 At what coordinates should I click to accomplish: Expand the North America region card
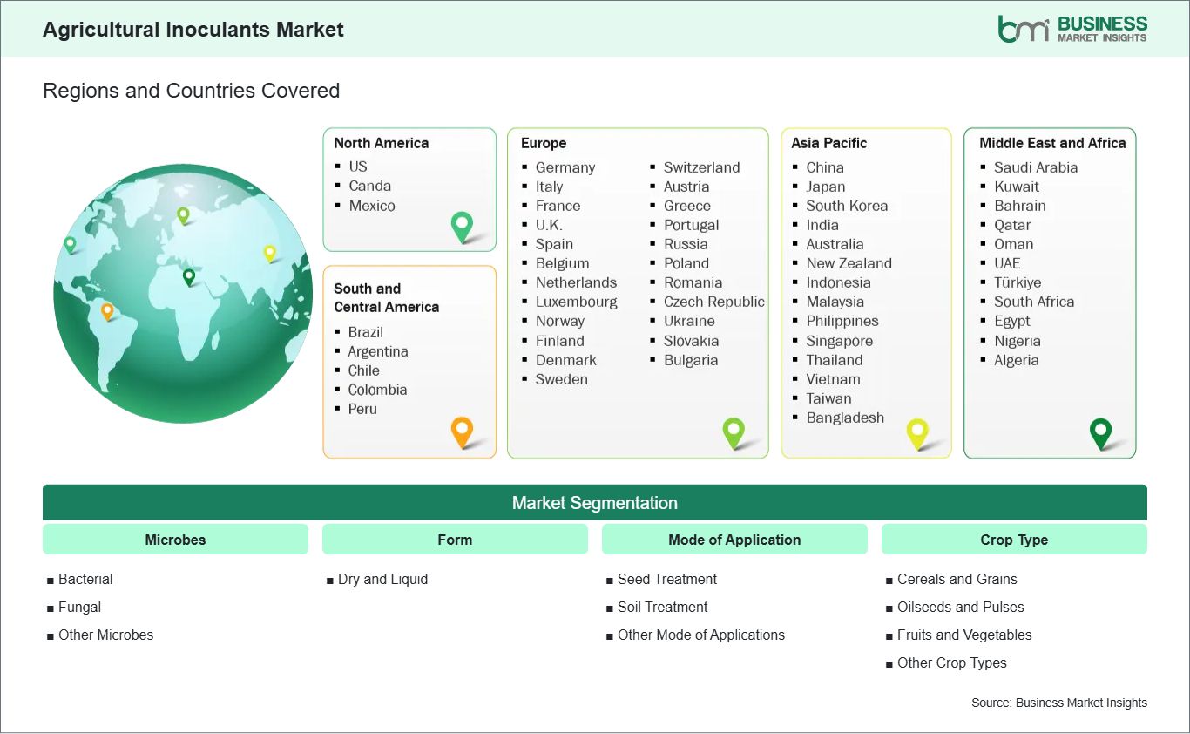point(409,189)
